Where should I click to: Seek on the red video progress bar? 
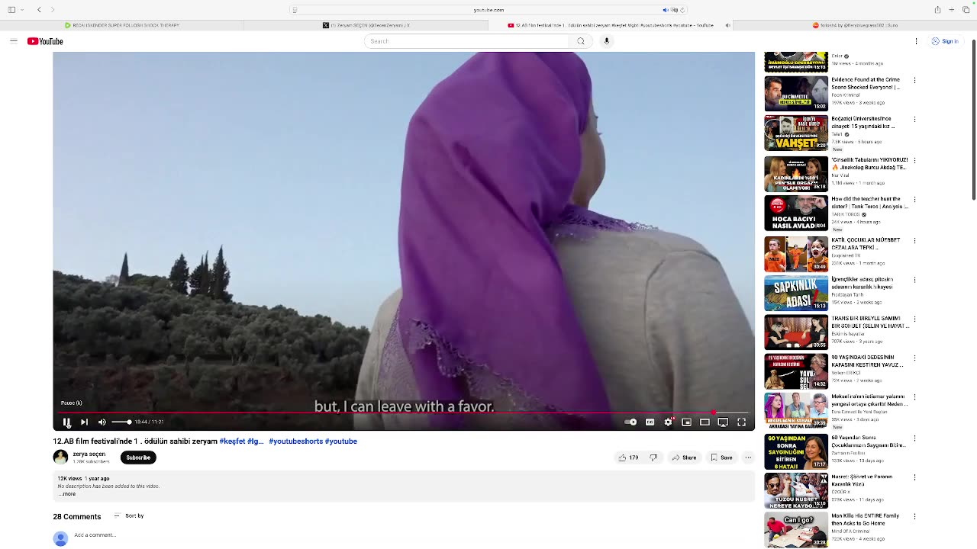404,413
